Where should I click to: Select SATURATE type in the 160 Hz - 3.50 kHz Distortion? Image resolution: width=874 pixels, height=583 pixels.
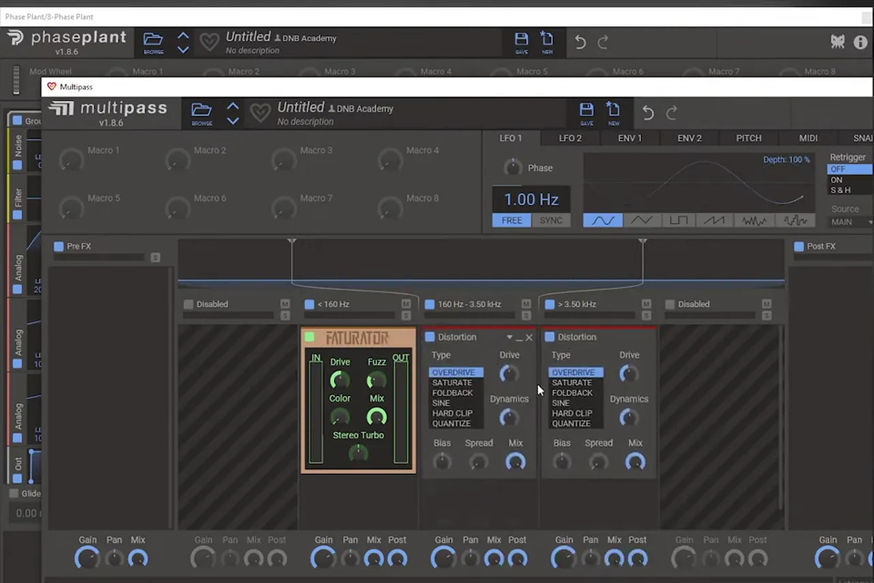pos(452,383)
